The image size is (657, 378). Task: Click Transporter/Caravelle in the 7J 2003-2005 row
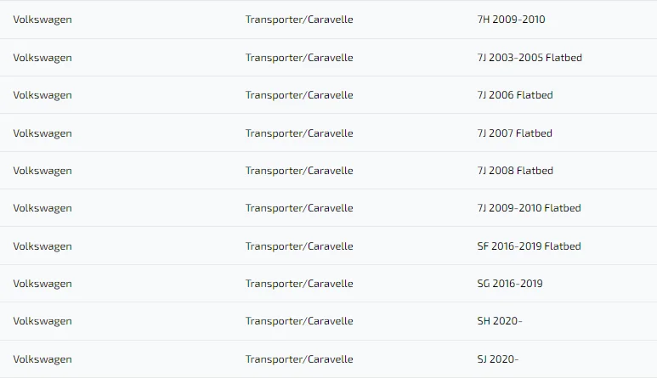coord(299,58)
